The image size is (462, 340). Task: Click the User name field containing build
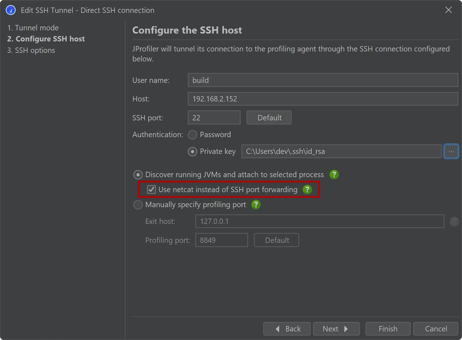(323, 80)
